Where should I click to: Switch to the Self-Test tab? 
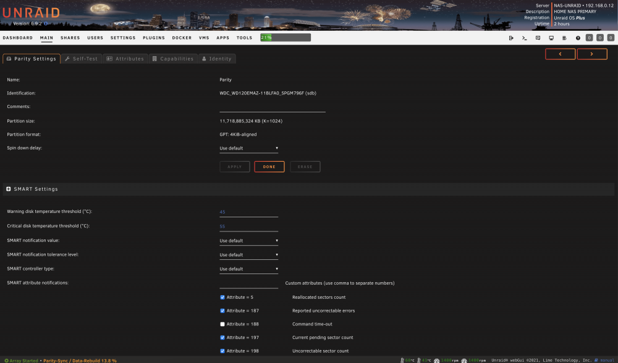[82, 59]
